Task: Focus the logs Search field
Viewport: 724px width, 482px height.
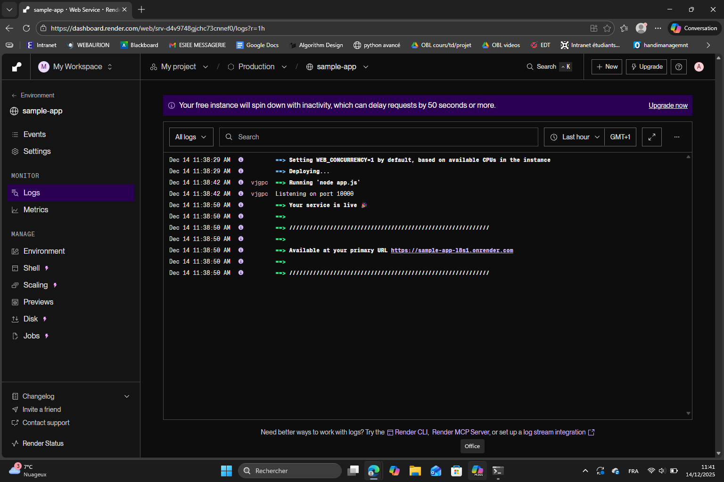Action: 378,137
